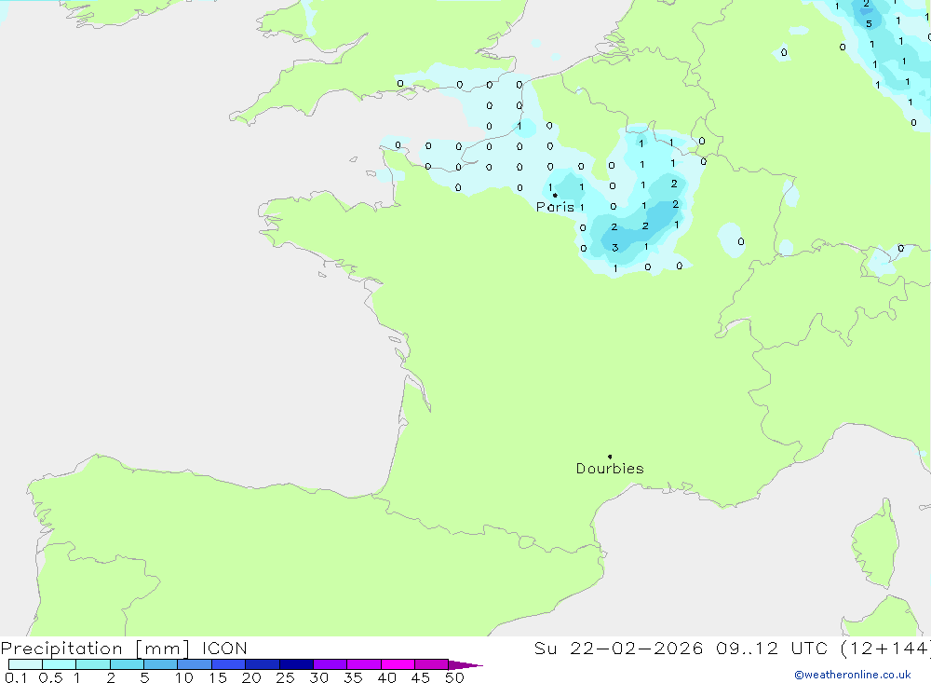
Task: Click the Dourbies location label
Action: click(x=610, y=469)
